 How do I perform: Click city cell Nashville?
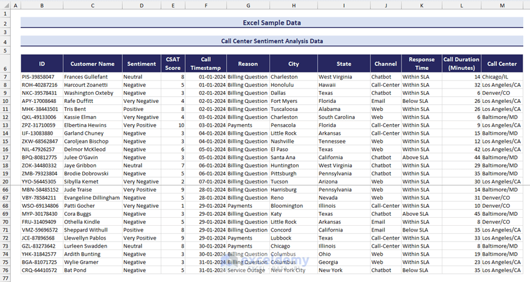tap(294, 142)
